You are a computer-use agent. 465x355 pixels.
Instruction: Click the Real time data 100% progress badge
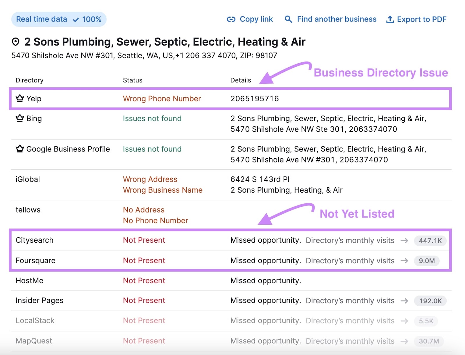click(x=59, y=19)
